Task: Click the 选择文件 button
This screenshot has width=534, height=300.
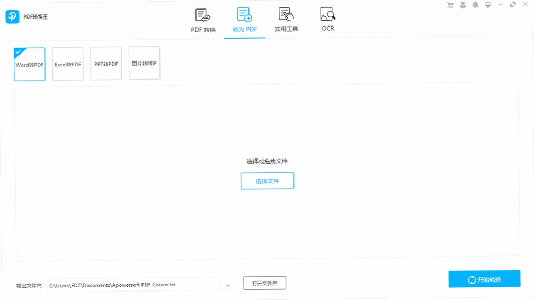Action: (x=268, y=181)
